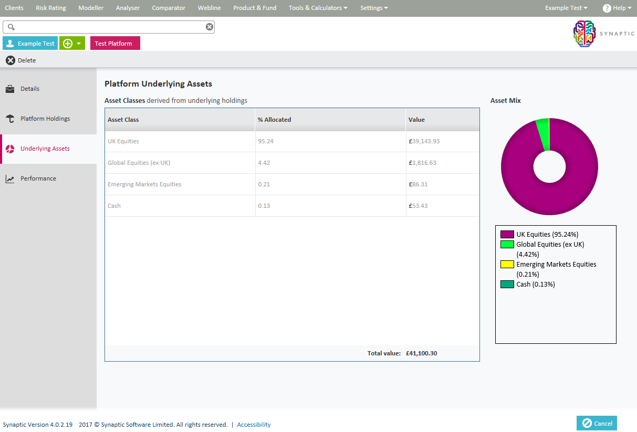Viewport: 637px width, 432px height.
Task: Open the Settings dropdown menu
Action: [374, 8]
